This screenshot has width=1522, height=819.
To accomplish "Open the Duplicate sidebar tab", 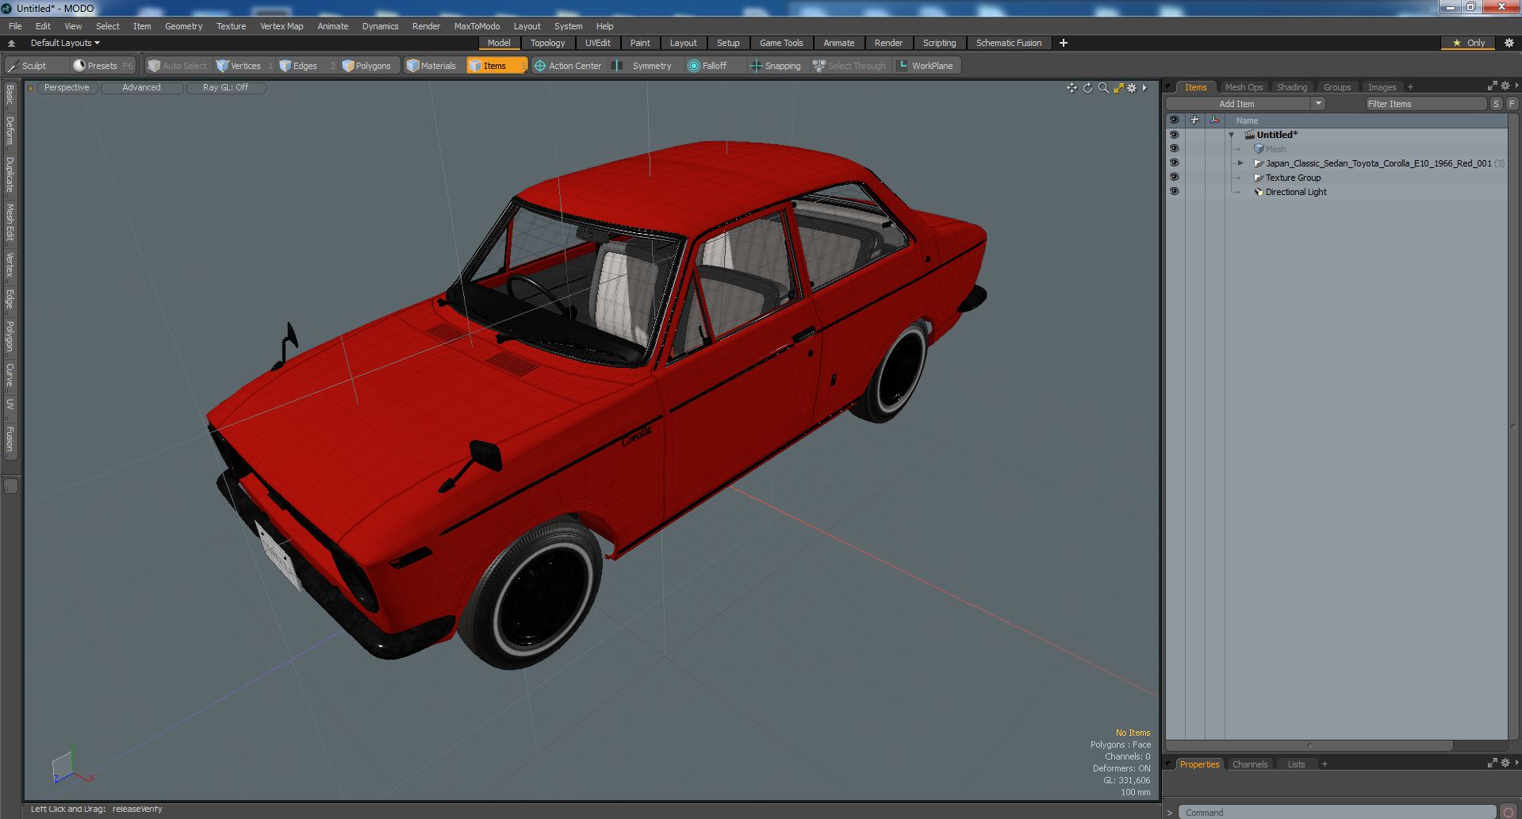I will [10, 175].
